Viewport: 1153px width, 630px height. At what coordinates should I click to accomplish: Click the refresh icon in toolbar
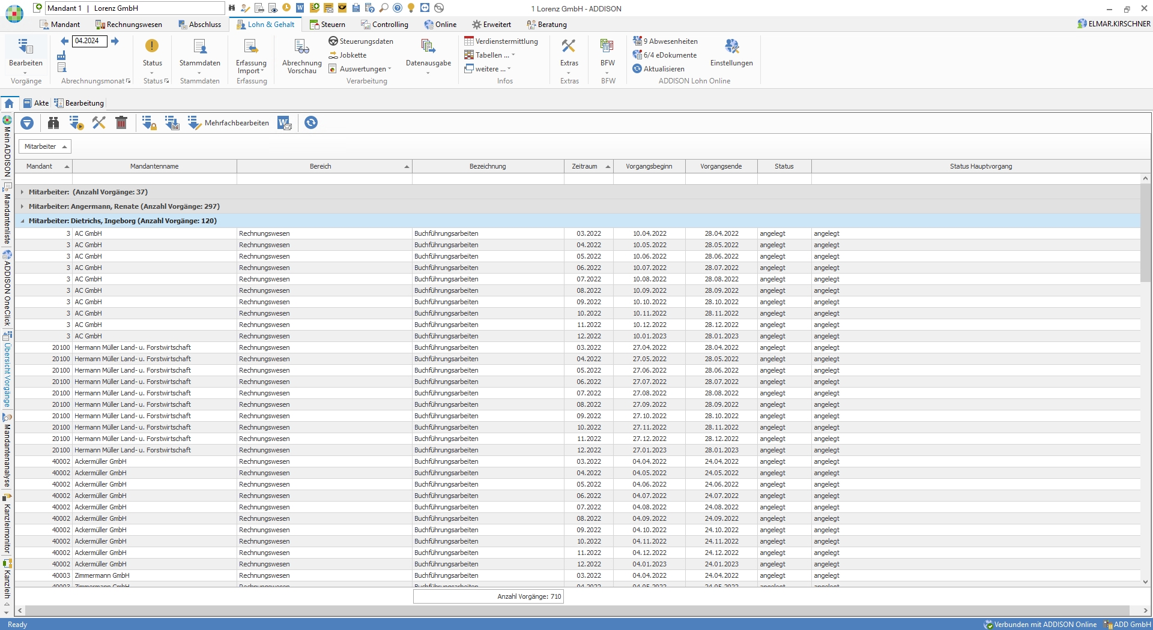pos(310,123)
